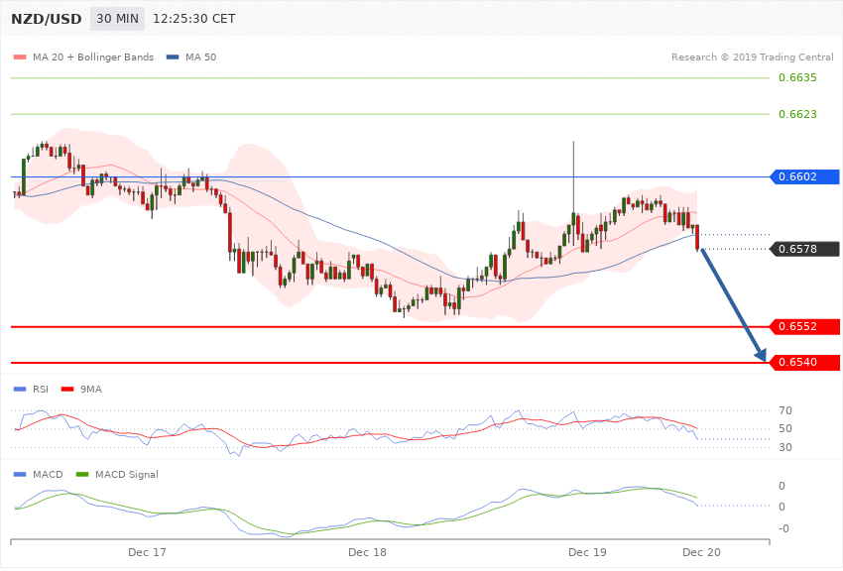843x571 pixels.
Task: Click the MACD Signal legend label
Action: (x=127, y=474)
